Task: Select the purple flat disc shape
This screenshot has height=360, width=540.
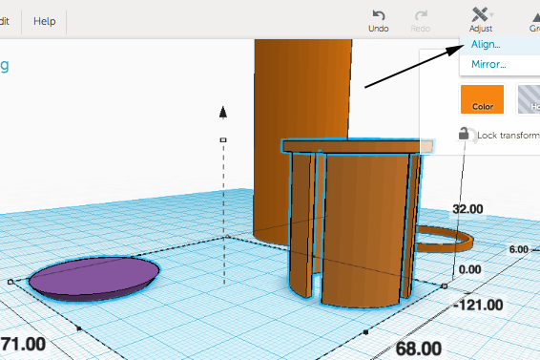Action: [93, 278]
